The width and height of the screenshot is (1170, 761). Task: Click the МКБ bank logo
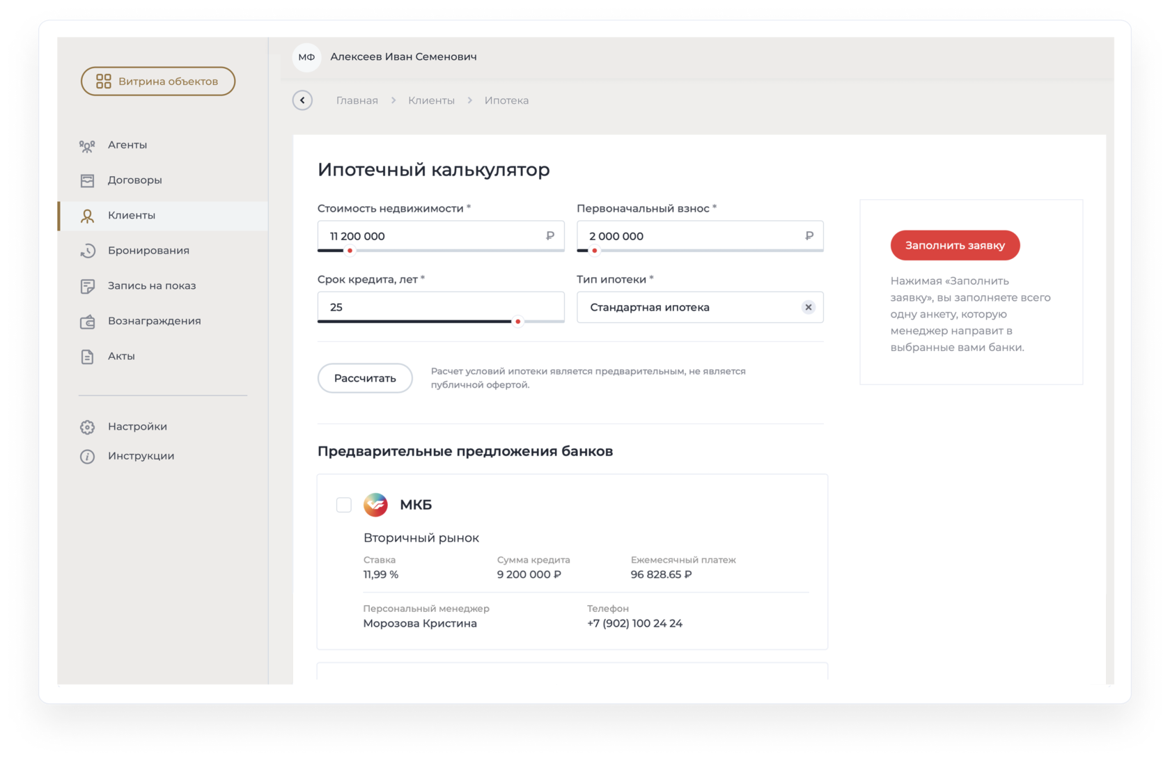pos(375,505)
